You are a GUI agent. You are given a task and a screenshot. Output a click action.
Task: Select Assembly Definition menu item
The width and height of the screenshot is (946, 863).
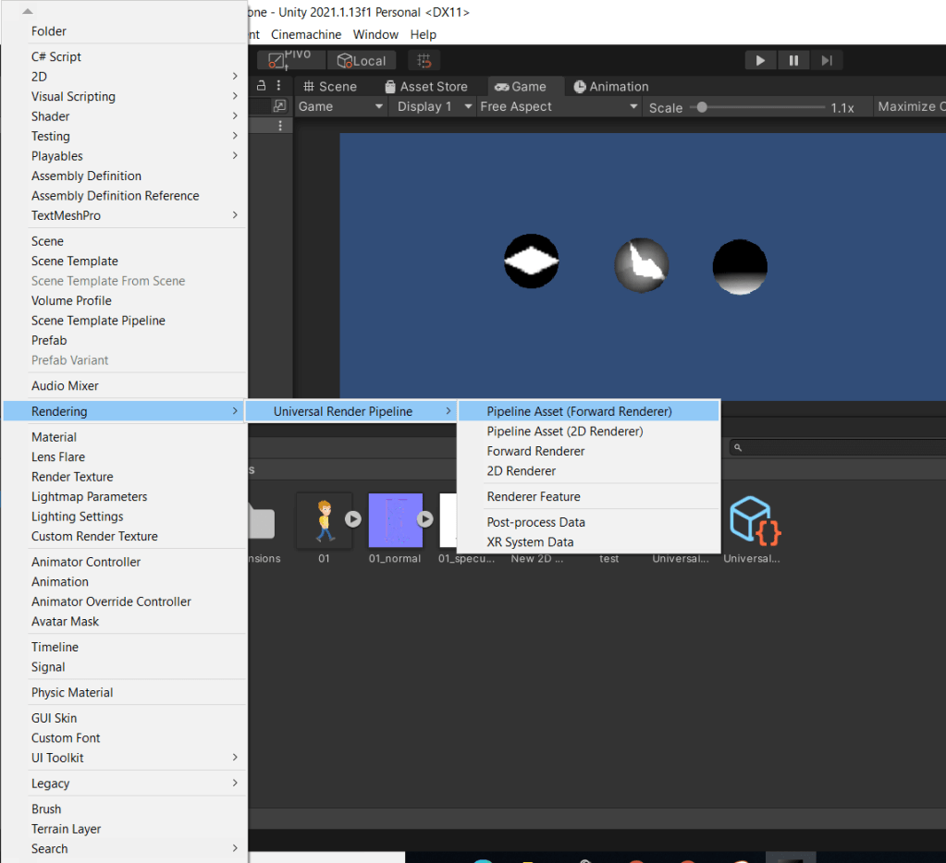click(x=126, y=176)
